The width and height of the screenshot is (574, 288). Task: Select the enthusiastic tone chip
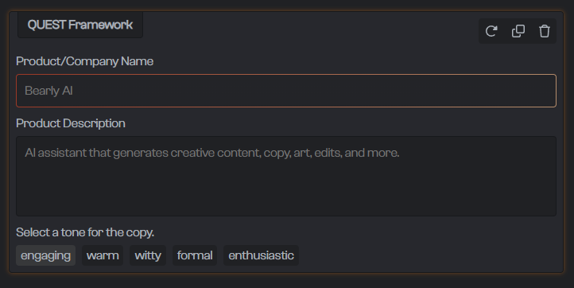point(261,255)
